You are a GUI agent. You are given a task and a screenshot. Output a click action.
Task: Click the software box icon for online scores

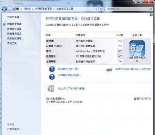coord(51,88)
